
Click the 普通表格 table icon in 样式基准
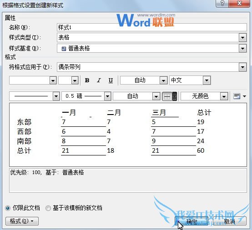[x=64, y=49]
